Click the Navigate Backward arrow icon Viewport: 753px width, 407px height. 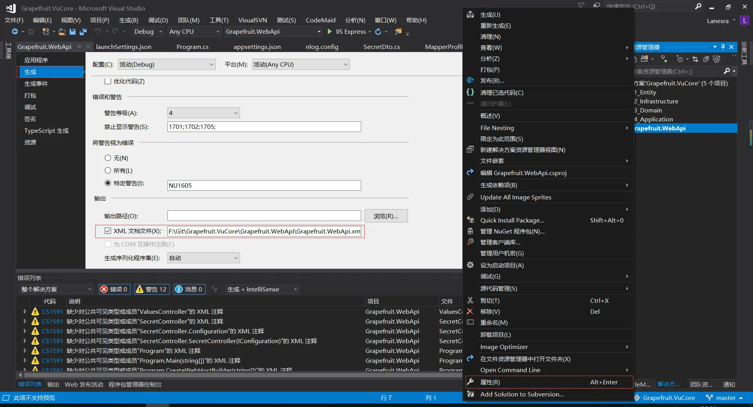point(15,32)
